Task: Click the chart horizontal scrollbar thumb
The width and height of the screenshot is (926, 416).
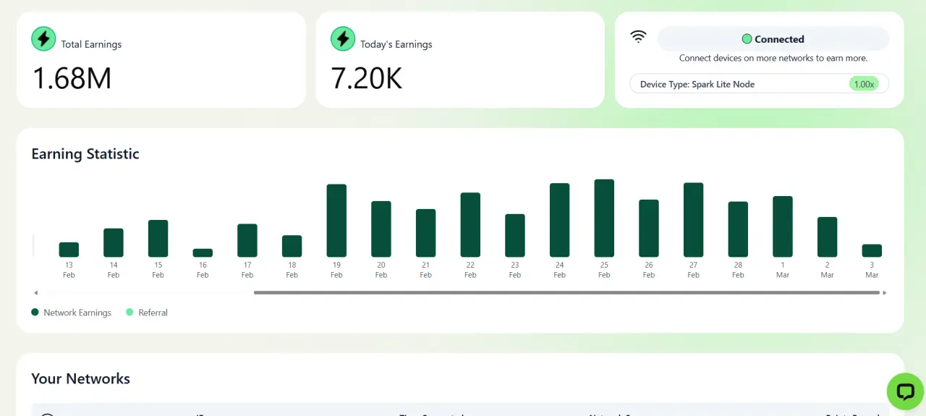Action: 566,293
